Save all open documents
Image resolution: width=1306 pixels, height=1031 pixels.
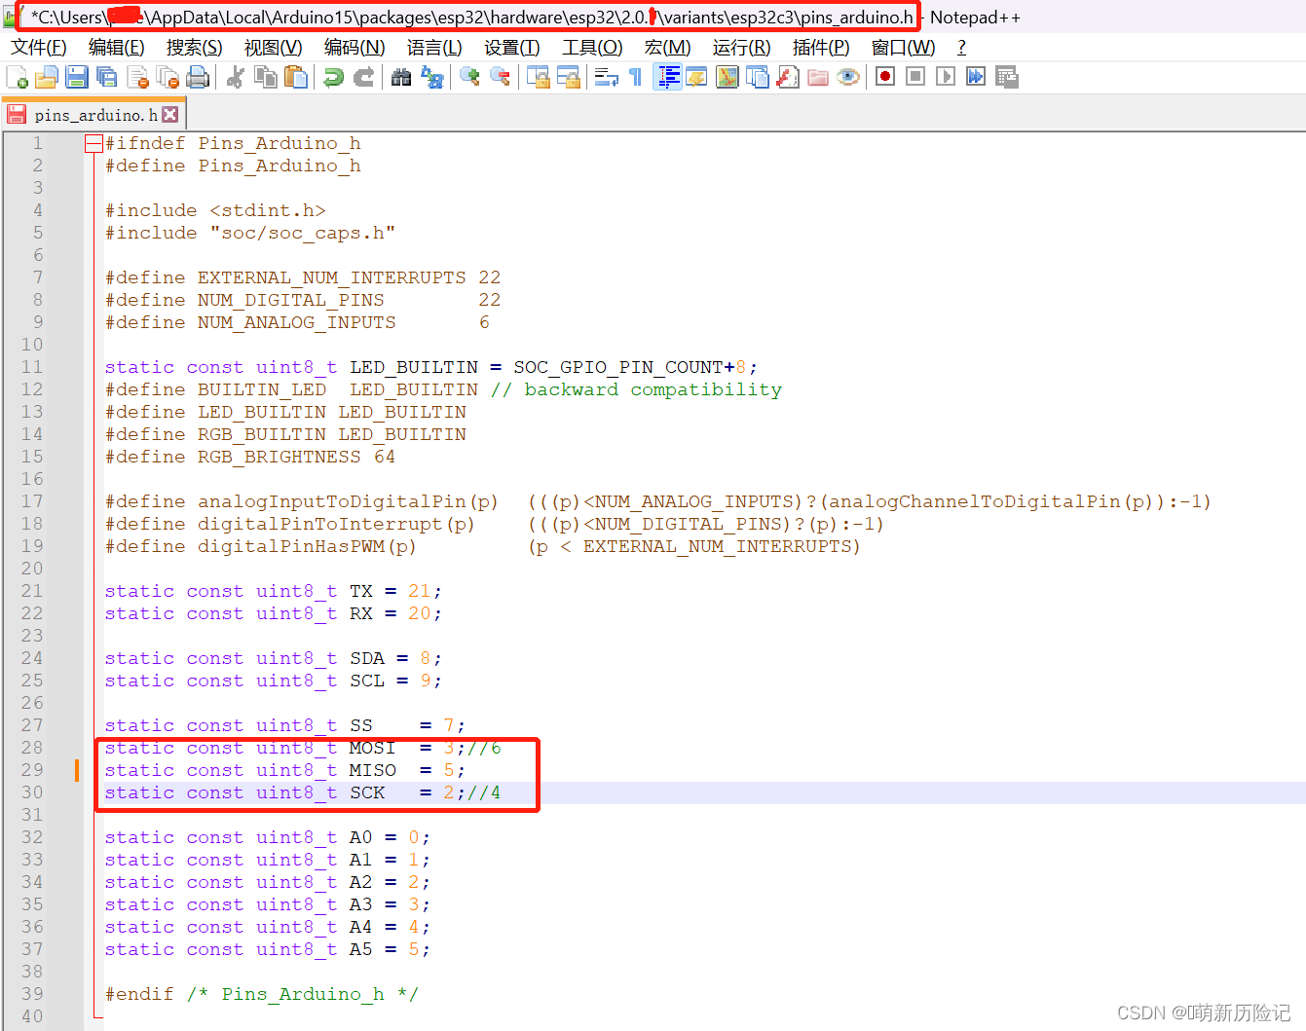pyautogui.click(x=107, y=76)
